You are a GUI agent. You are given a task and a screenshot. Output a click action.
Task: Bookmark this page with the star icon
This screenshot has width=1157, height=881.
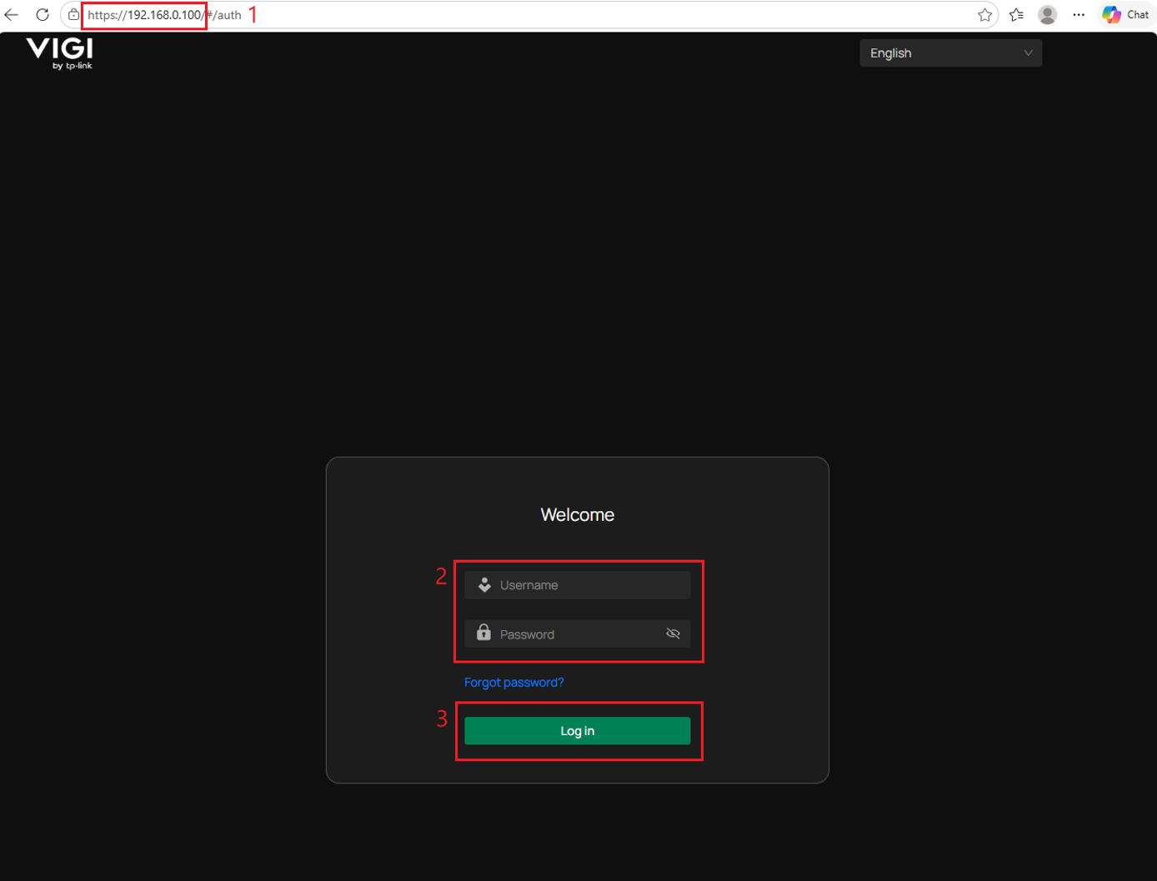coord(984,15)
